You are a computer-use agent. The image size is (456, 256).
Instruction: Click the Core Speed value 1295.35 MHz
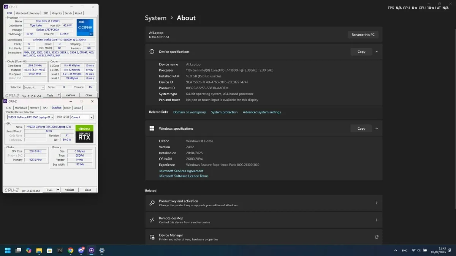(x=35, y=66)
